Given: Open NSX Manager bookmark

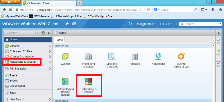Looking at the screenshot, I should [x=39, y=16].
